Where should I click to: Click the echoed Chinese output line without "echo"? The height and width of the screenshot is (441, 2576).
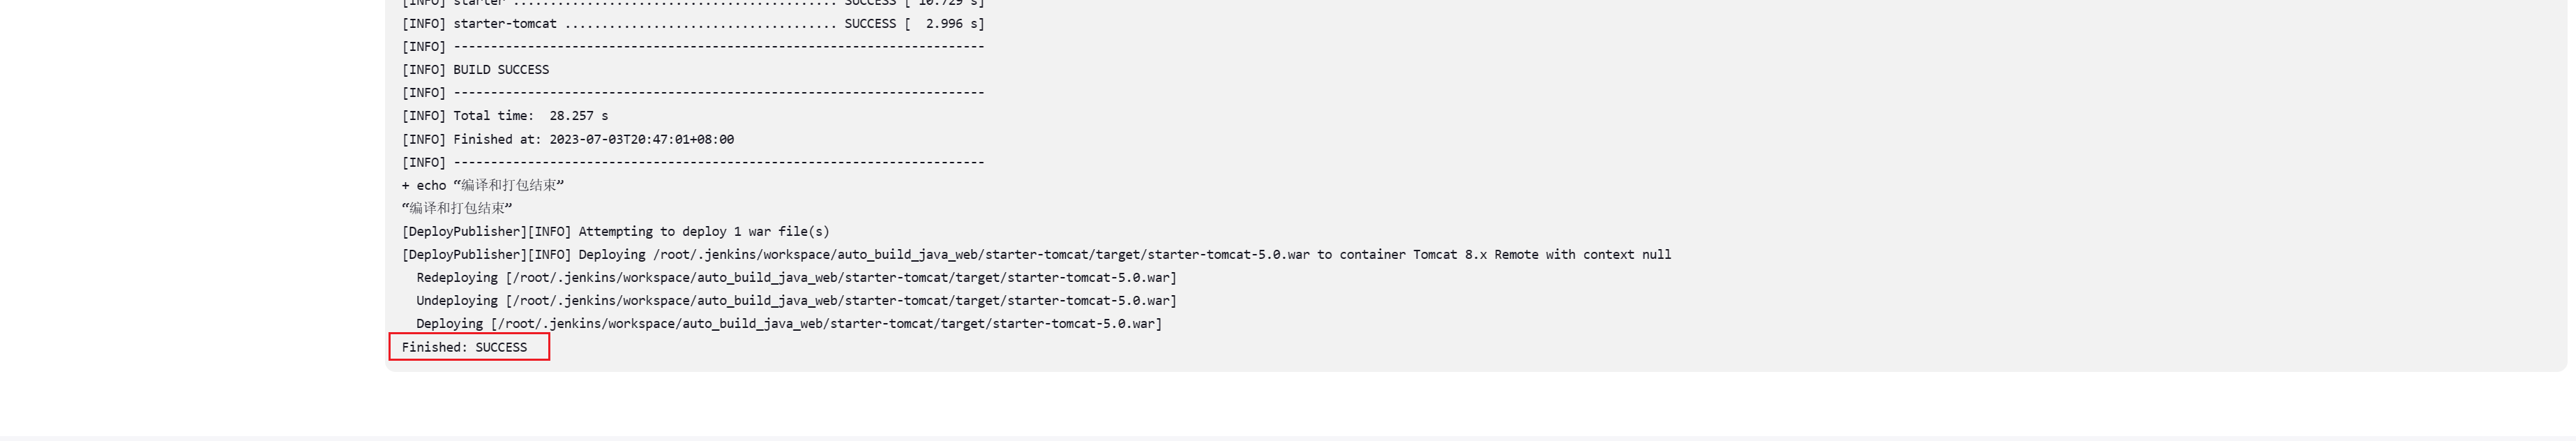click(x=457, y=209)
